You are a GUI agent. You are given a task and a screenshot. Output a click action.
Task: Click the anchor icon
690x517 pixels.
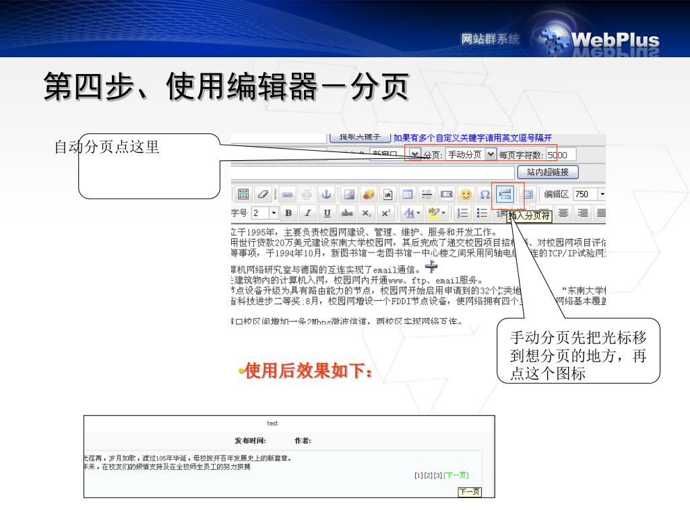pos(326,194)
